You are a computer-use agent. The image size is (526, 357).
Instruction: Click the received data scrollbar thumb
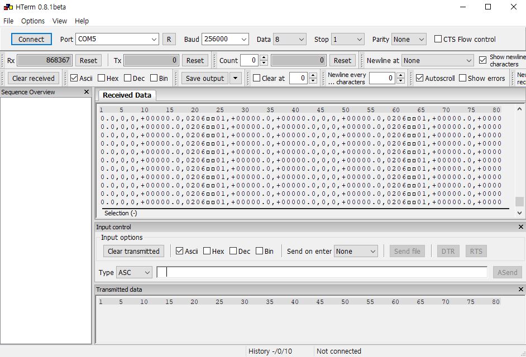(x=520, y=201)
